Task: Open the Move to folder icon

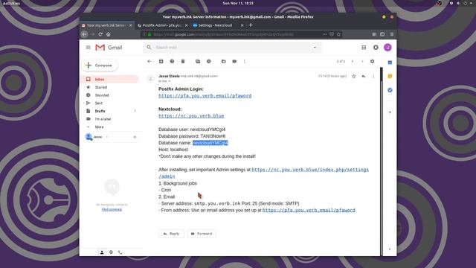Action: (x=223, y=61)
